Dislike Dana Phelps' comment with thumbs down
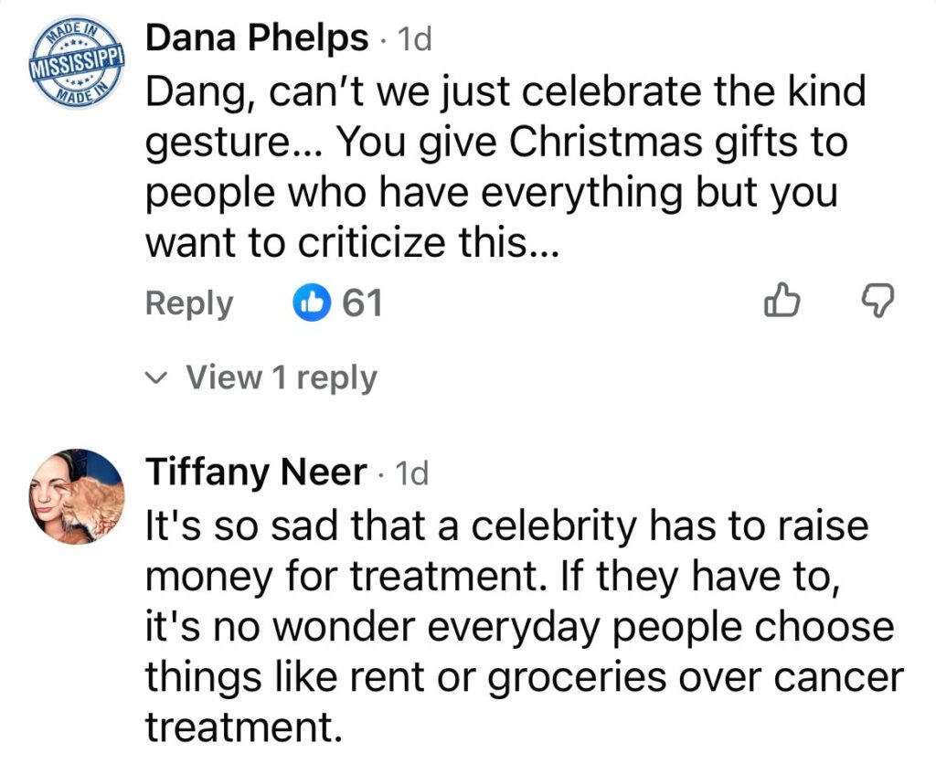The height and width of the screenshot is (764, 936). tap(878, 302)
